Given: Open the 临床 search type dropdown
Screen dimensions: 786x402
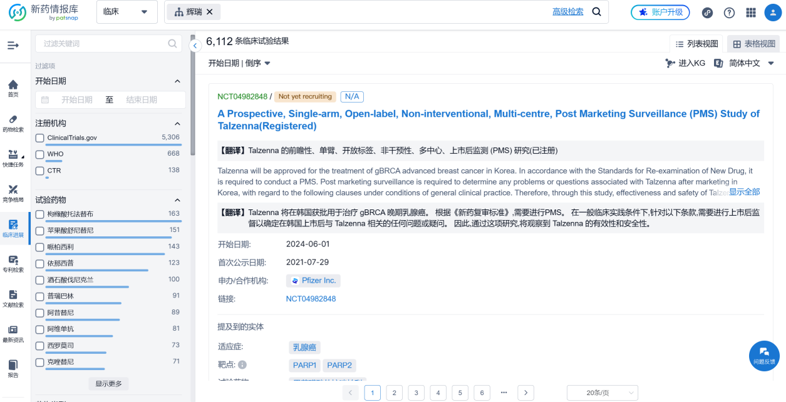Looking at the screenshot, I should (127, 12).
